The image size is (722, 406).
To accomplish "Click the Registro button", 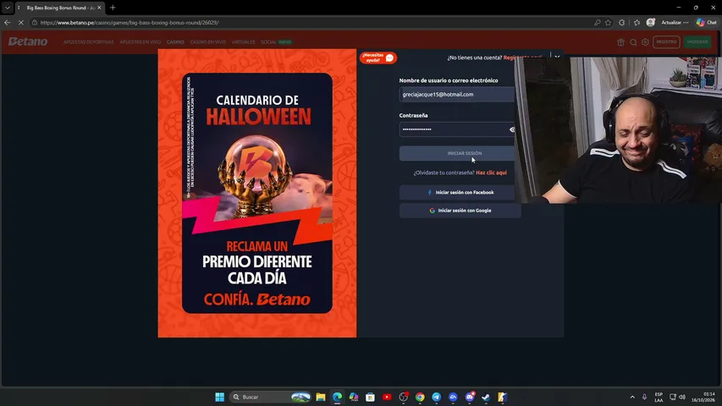I will [666, 42].
